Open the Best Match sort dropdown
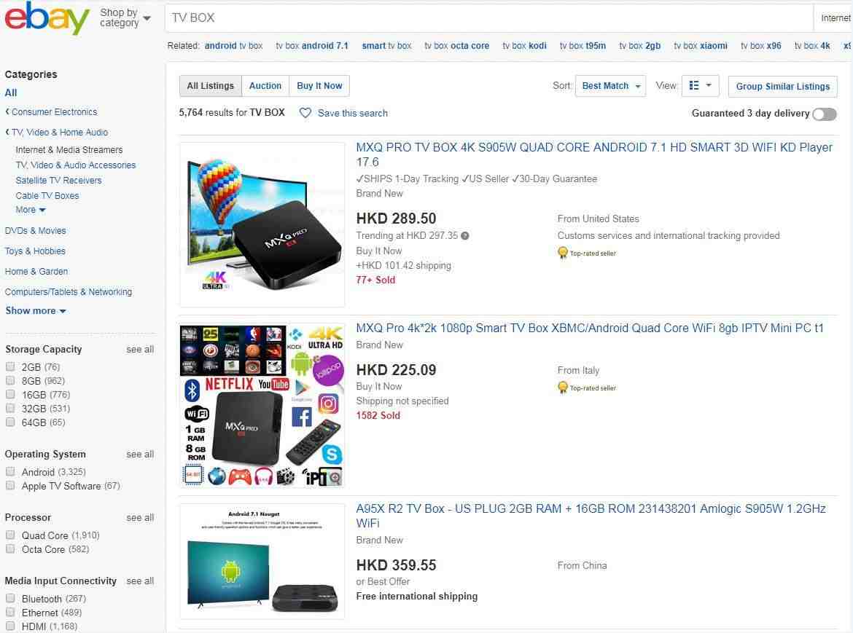853x633 pixels. (610, 86)
